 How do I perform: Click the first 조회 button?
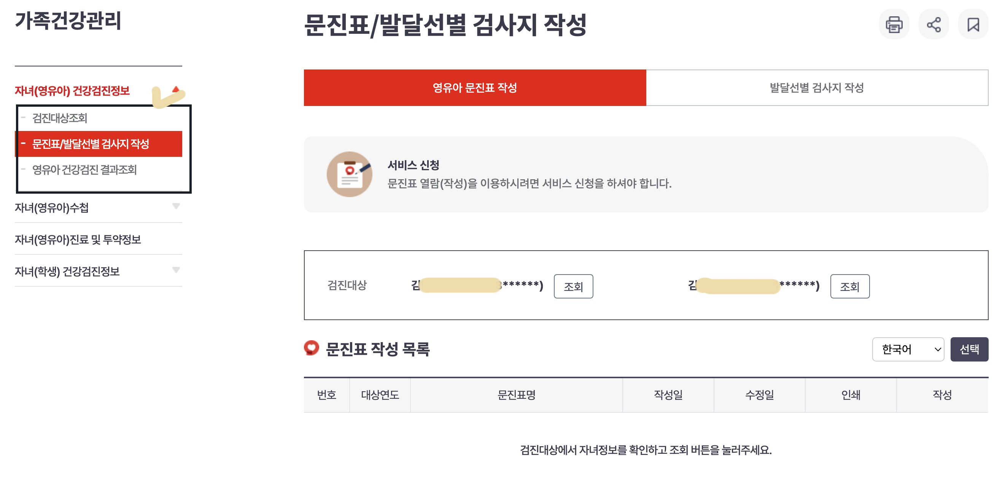573,287
